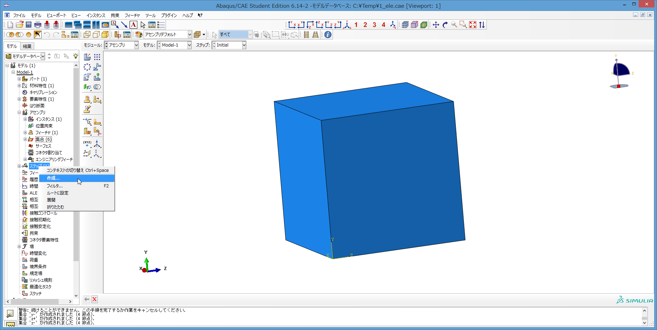This screenshot has height=330, width=657.
Task: Click the blue cube part in viewport
Action: [x=369, y=171]
